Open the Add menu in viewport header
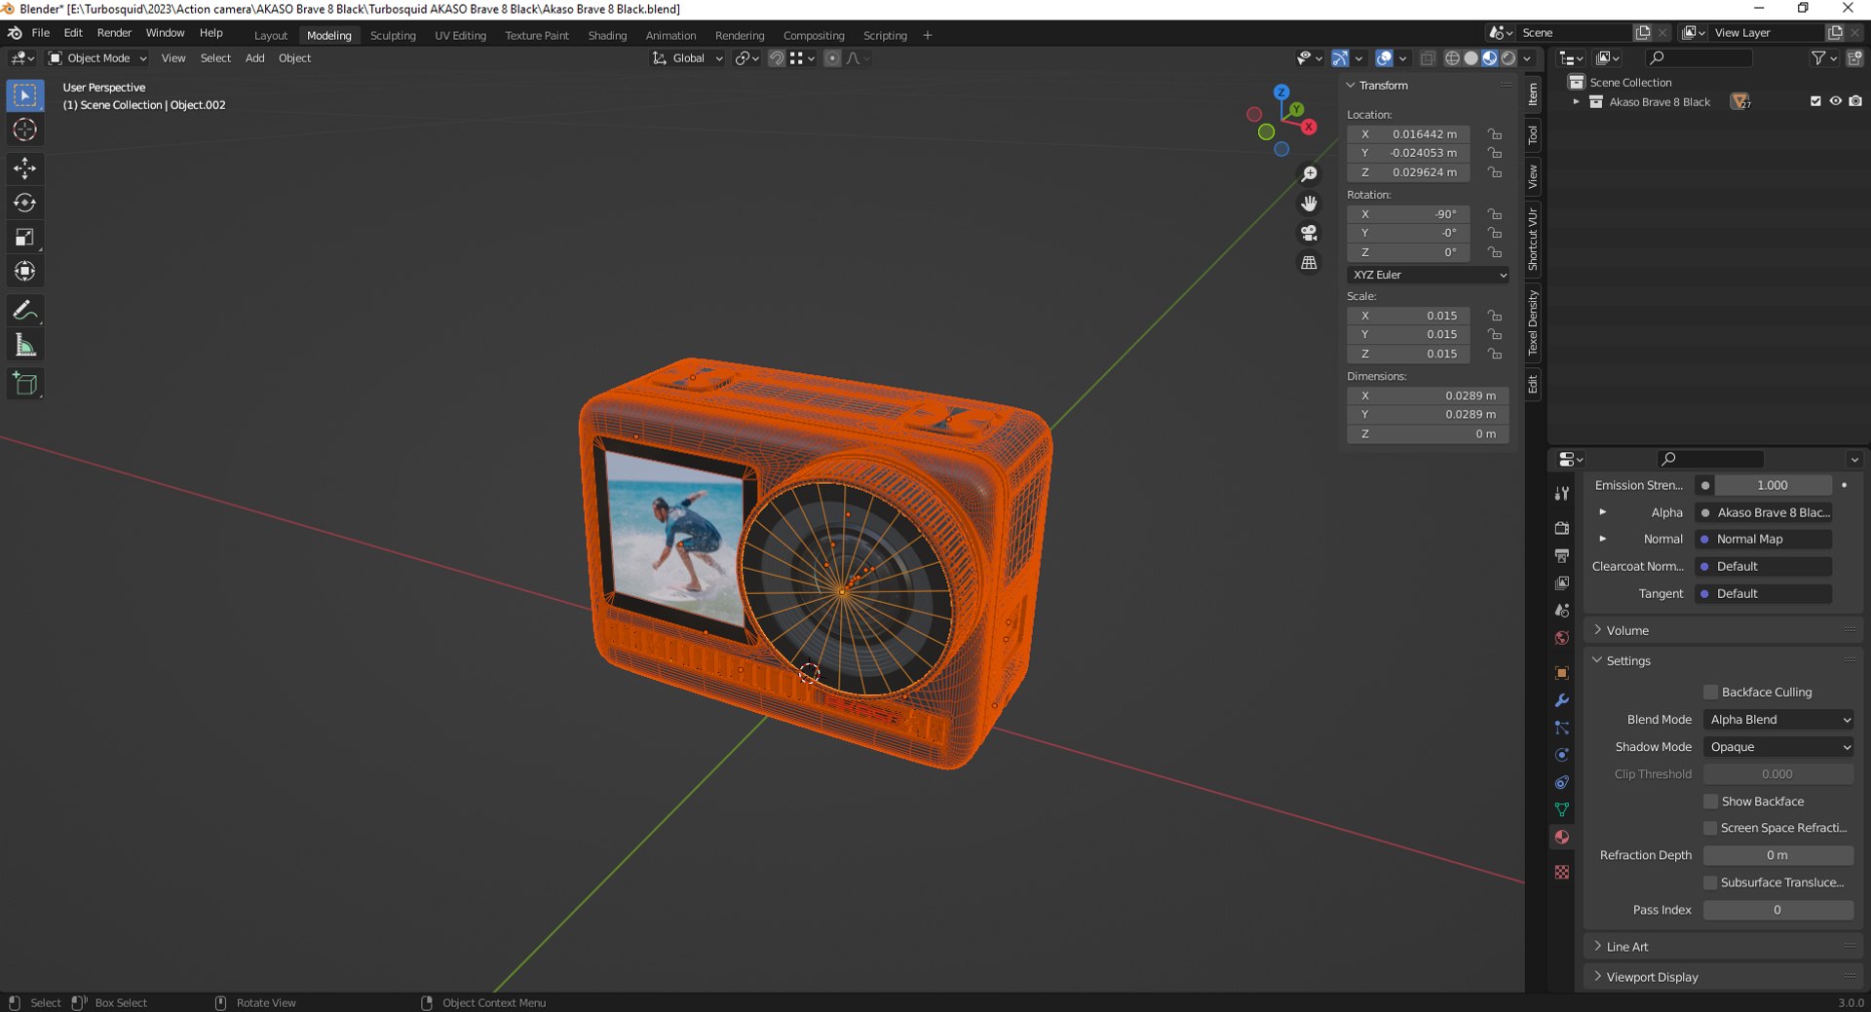The width and height of the screenshot is (1871, 1012). click(255, 58)
